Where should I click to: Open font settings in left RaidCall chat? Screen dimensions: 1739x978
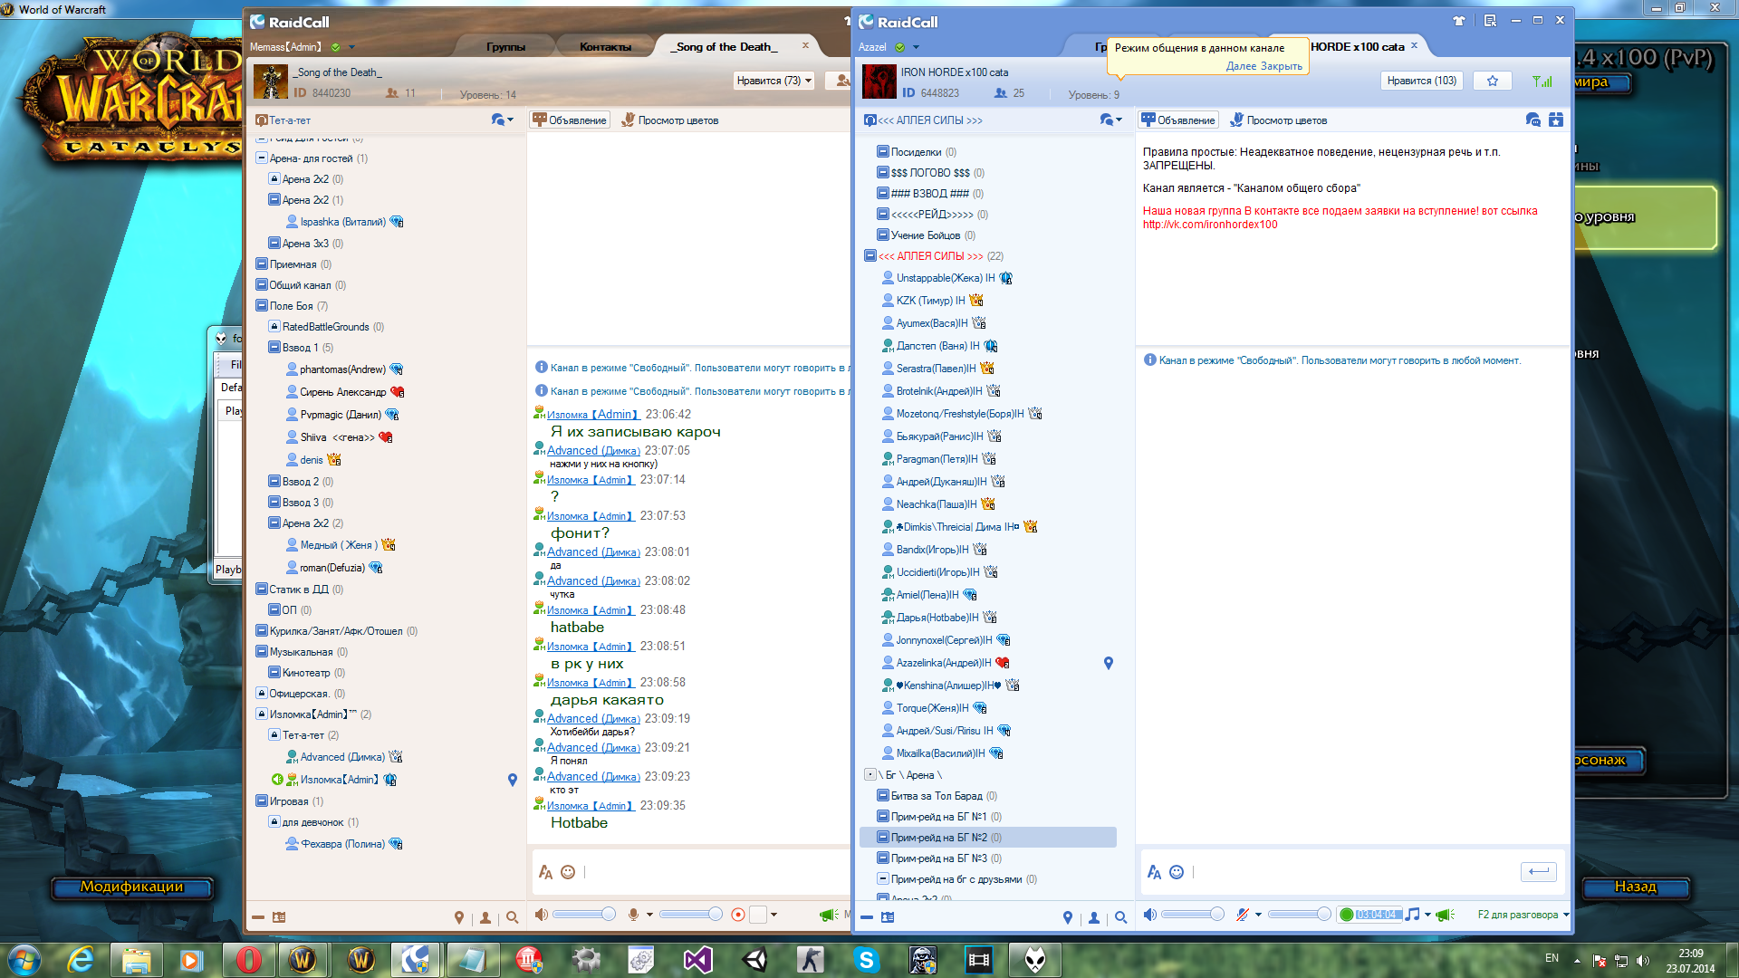pyautogui.click(x=545, y=872)
